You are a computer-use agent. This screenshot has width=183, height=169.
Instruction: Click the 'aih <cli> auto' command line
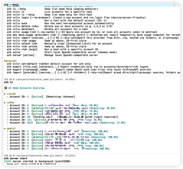[60, 23]
